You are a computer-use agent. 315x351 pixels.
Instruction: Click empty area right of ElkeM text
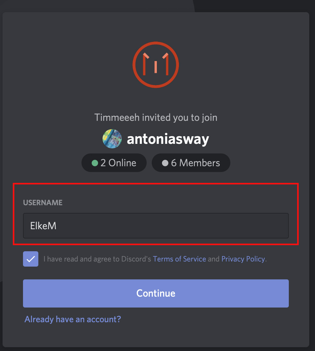click(172, 226)
